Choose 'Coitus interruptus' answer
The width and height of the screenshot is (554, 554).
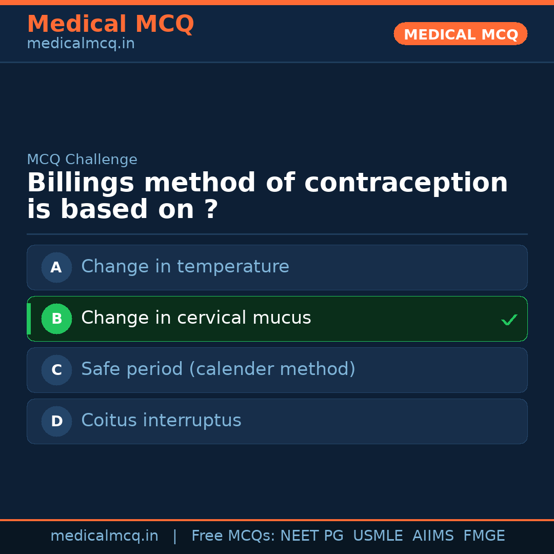pos(161,421)
